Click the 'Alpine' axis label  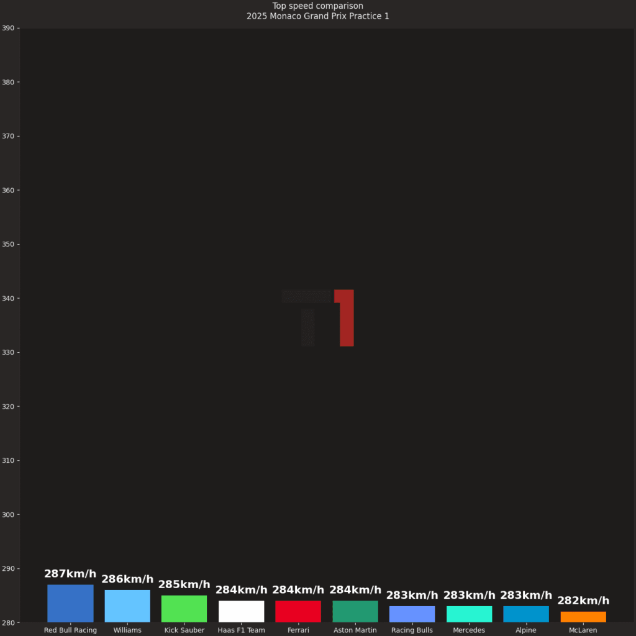526,630
